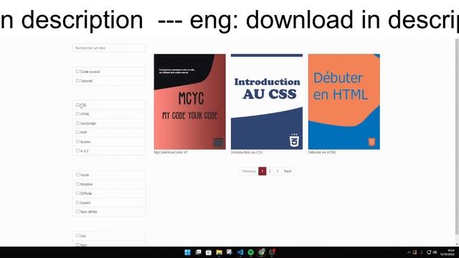
Task: Open the Windows Start menu
Action: point(188,252)
